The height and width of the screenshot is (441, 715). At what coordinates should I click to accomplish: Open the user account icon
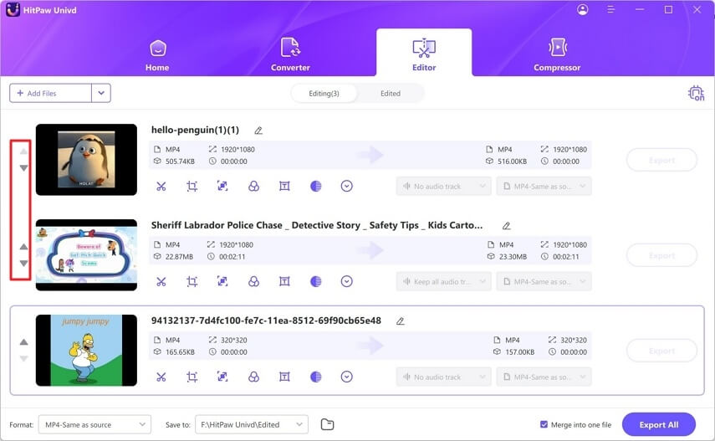click(x=582, y=9)
